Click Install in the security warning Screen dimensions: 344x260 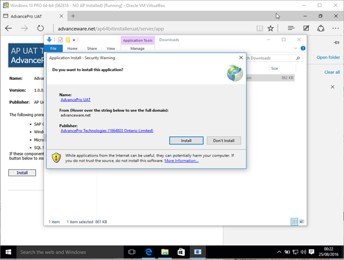click(x=186, y=140)
